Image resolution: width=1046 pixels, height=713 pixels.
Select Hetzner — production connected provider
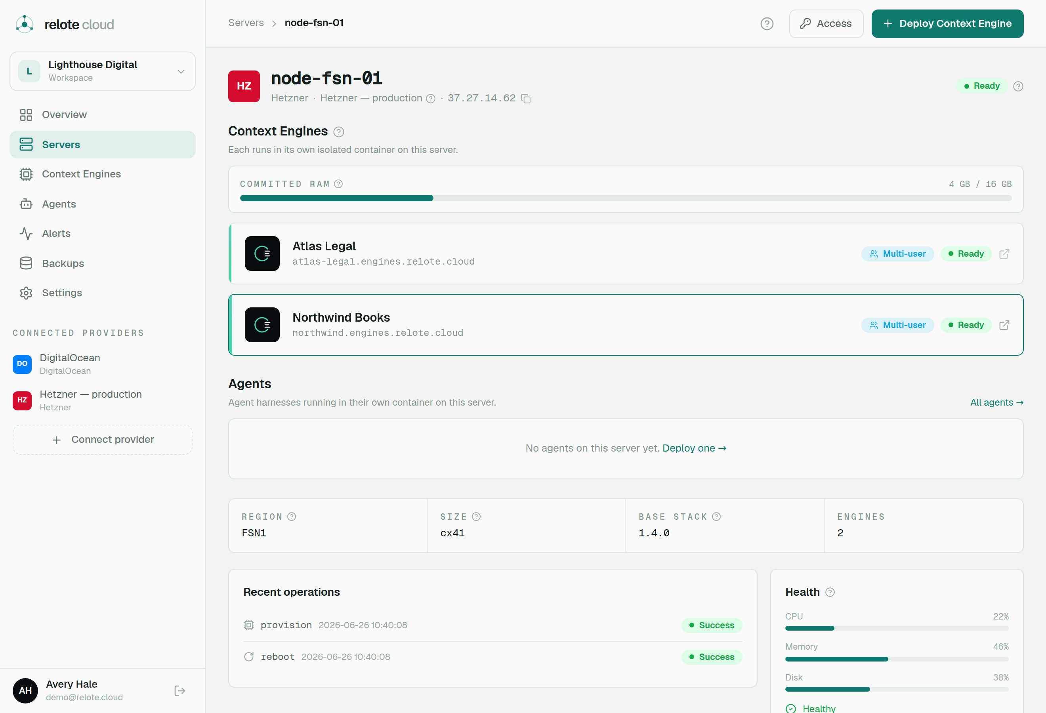pyautogui.click(x=103, y=400)
